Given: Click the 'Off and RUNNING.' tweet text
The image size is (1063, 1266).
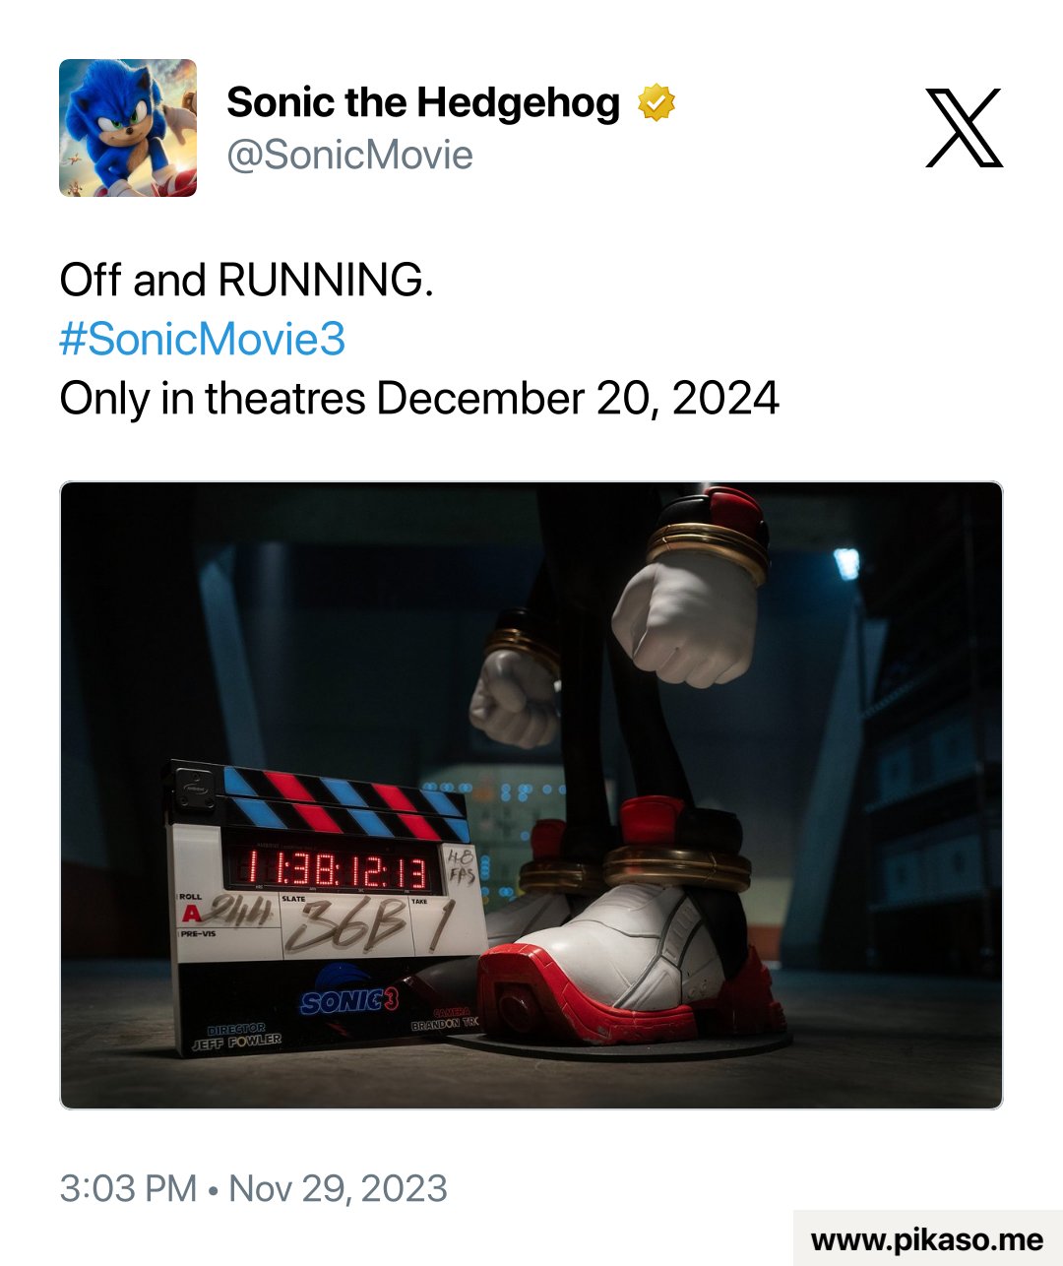Looking at the screenshot, I should click(x=246, y=280).
